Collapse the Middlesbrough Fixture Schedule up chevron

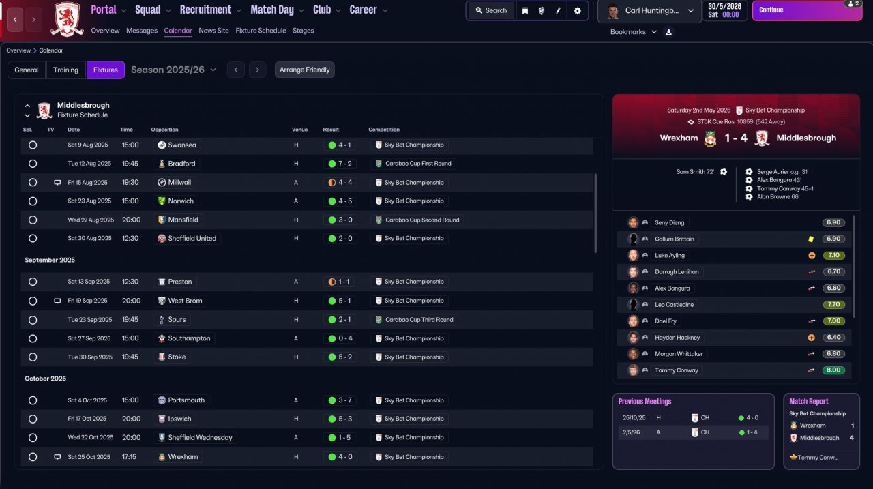(x=27, y=106)
